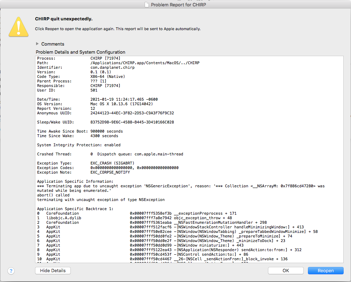Select the Report Version value '12'
The width and height of the screenshot is (351, 282).
[x=93, y=108]
